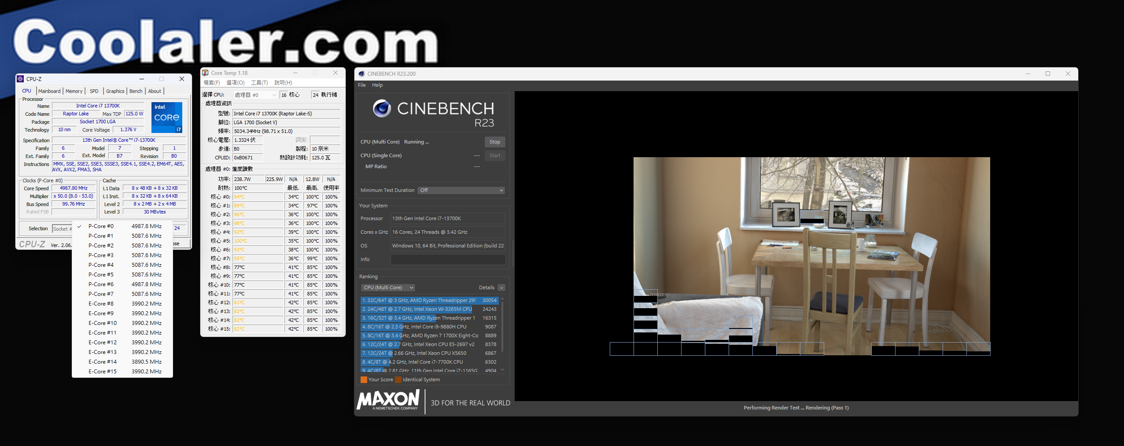The width and height of the screenshot is (1124, 446).
Task: Select E-Core #15 in clock list
Action: [122, 372]
